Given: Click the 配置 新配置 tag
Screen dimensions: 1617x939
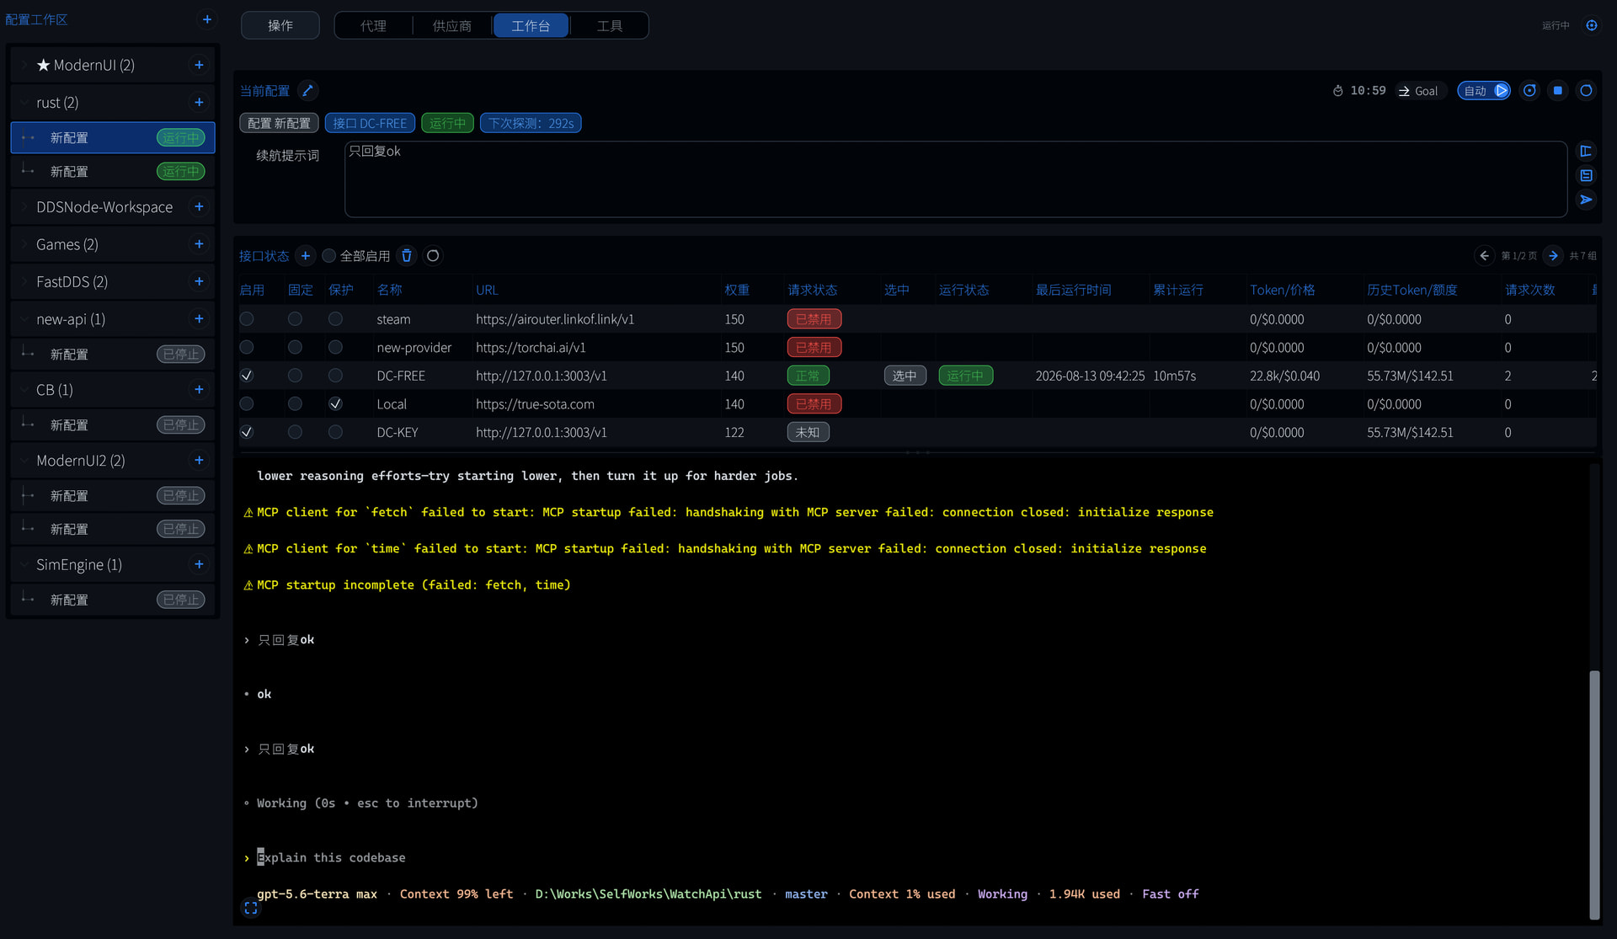Looking at the screenshot, I should pyautogui.click(x=279, y=123).
